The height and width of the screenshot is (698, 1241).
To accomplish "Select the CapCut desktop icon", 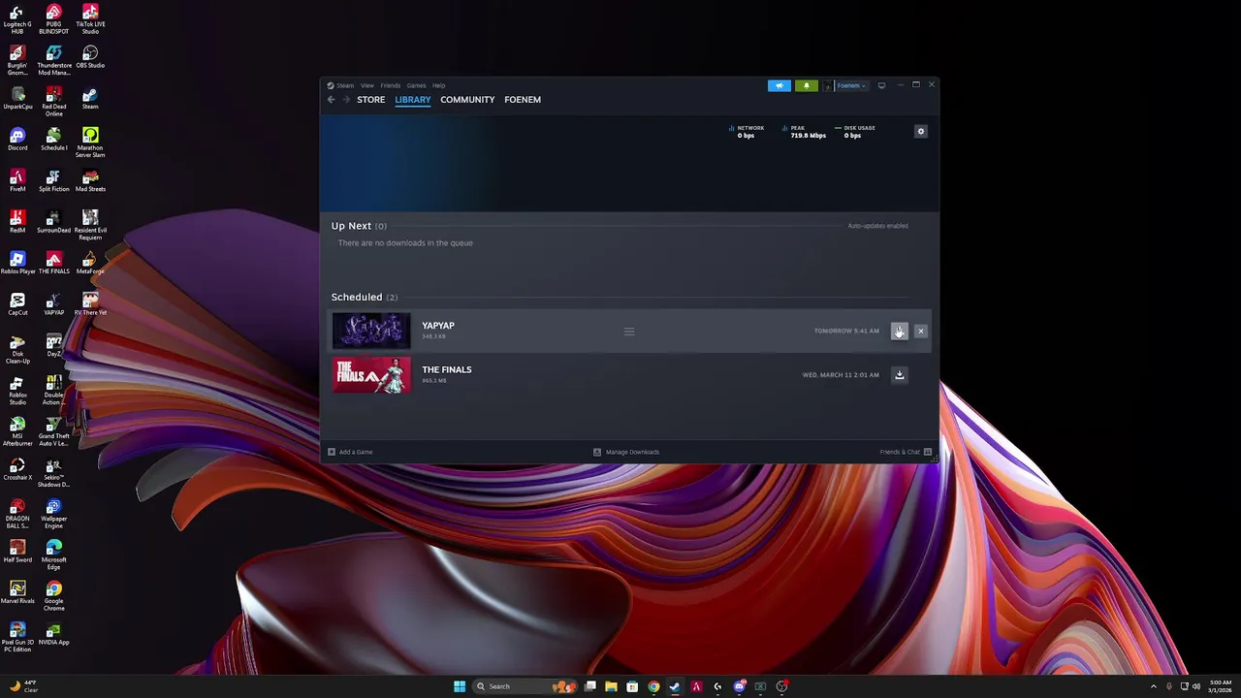I will point(17,304).
